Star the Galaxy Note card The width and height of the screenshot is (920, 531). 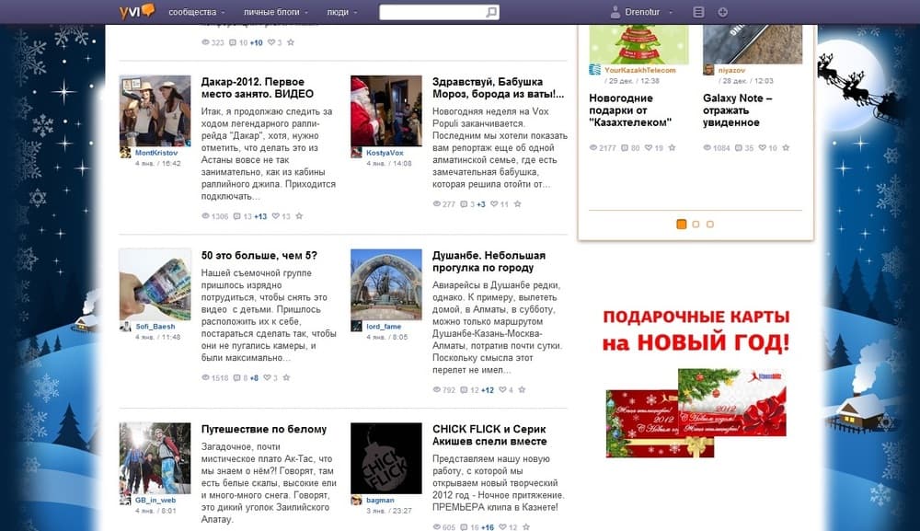[x=787, y=148]
